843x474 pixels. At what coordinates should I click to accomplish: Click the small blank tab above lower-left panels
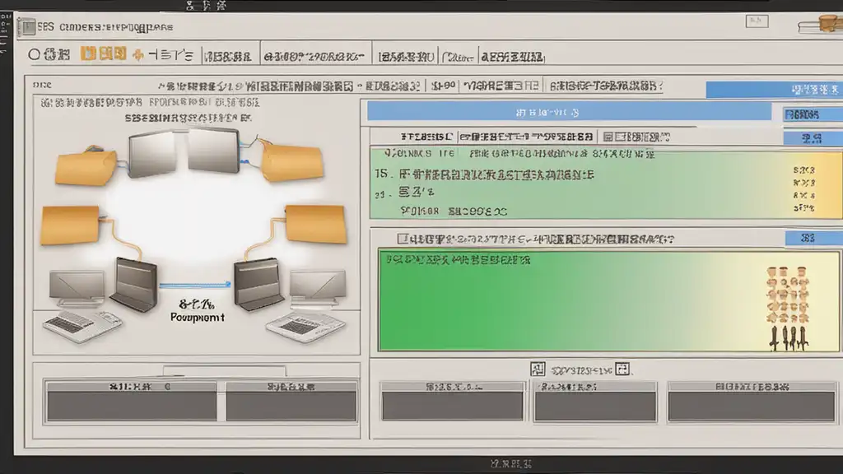pos(224,371)
